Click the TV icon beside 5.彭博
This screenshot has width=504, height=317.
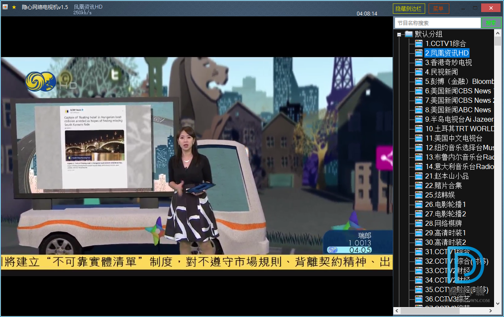click(419, 81)
